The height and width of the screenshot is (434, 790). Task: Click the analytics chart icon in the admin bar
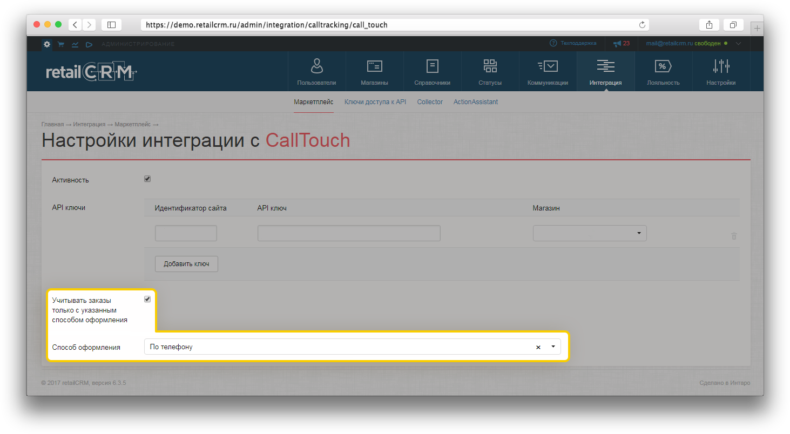(75, 44)
